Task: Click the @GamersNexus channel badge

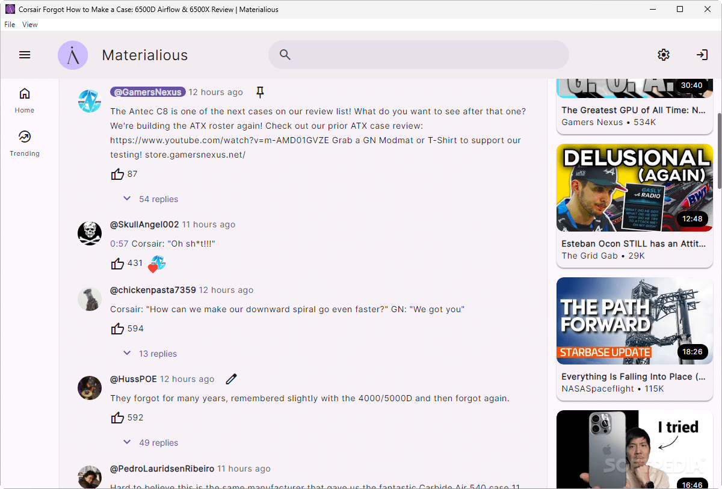Action: pyautogui.click(x=147, y=92)
